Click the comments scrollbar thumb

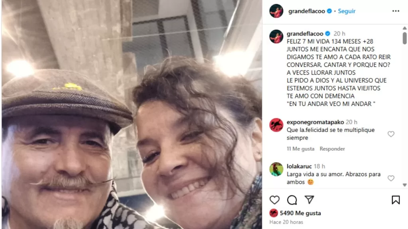[x=404, y=38]
